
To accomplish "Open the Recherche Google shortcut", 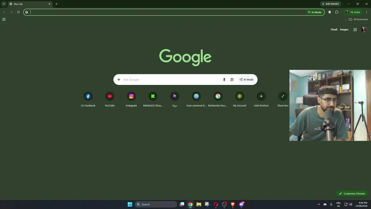I will pos(218,96).
